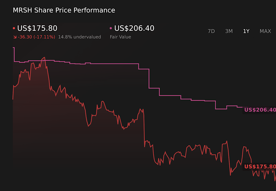Select the 1Y time range tab
276x191 pixels.
pos(246,31)
